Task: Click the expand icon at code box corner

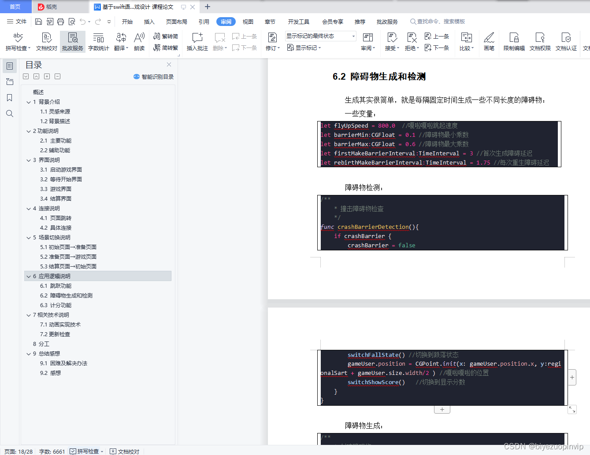Action: coord(572,410)
